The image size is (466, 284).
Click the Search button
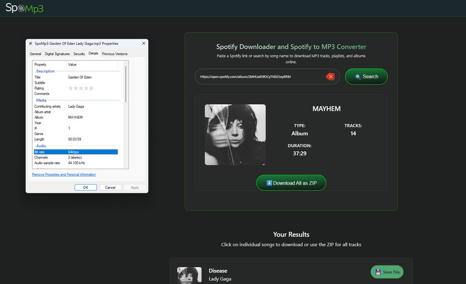[x=366, y=77]
